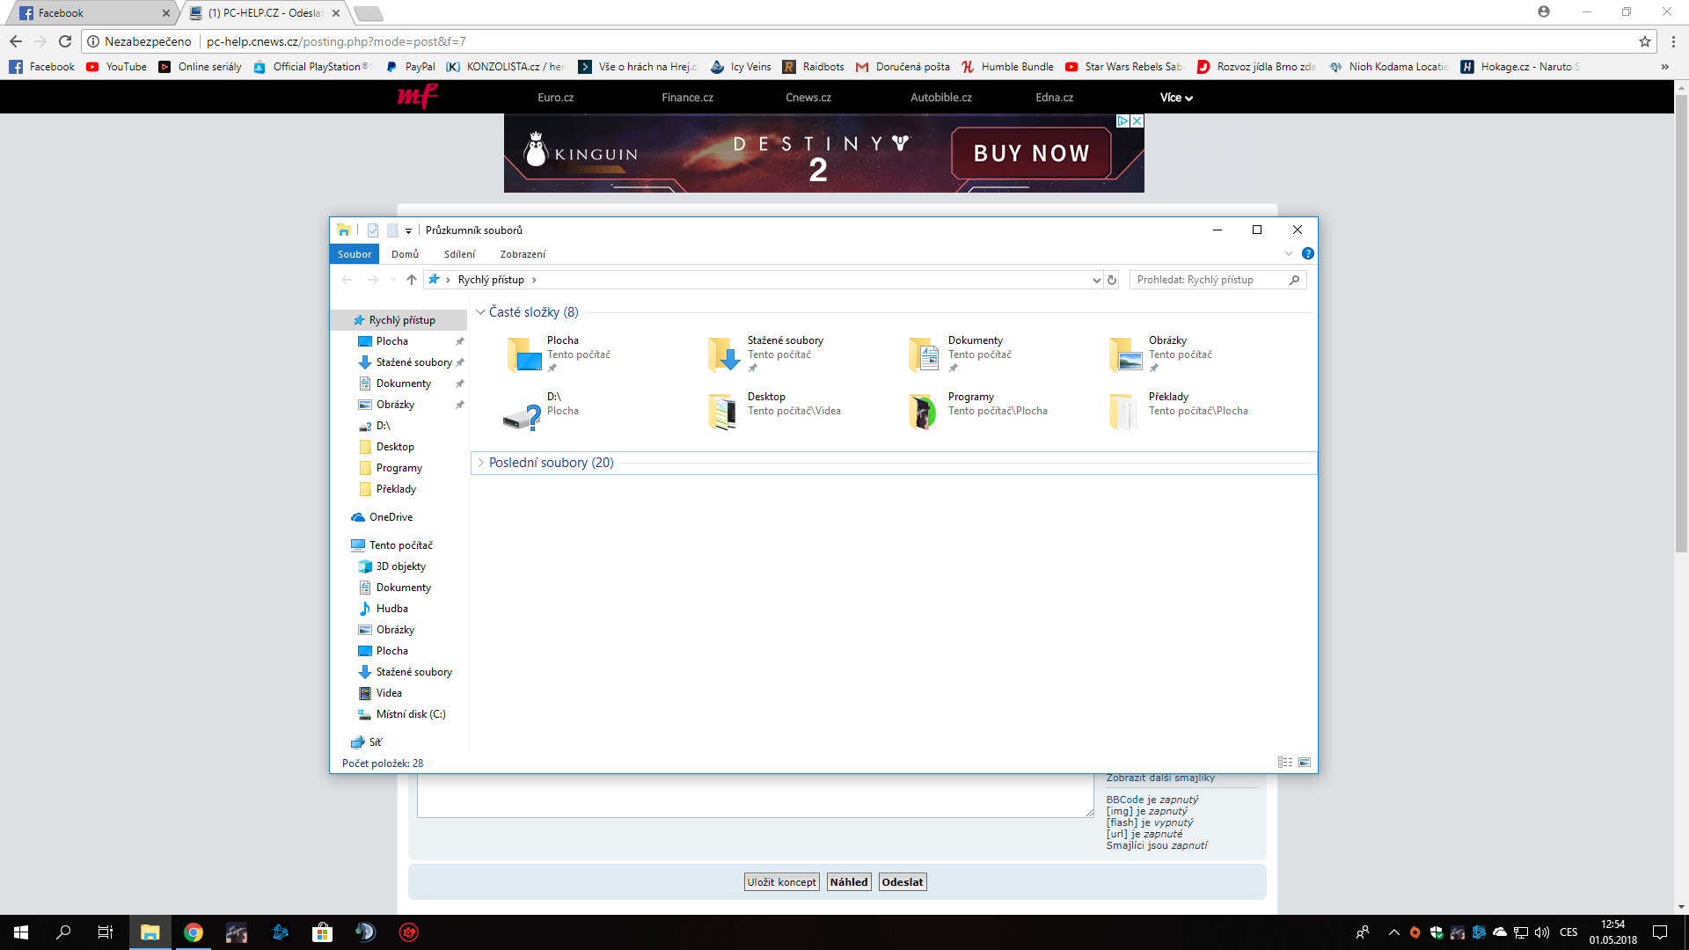The width and height of the screenshot is (1689, 950).
Task: Open the address bar history dropdown
Action: [1096, 280]
